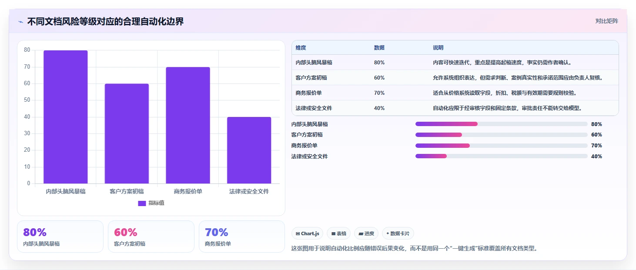The height and width of the screenshot is (270, 636).
Task: Click the description starting 自动化应限于经审核字段
Action: tap(508, 108)
